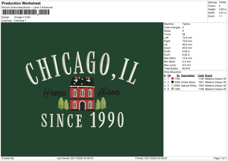Viewport: 228px width, 161px height.
Task: Click the trims value 58
Action: point(184,34)
